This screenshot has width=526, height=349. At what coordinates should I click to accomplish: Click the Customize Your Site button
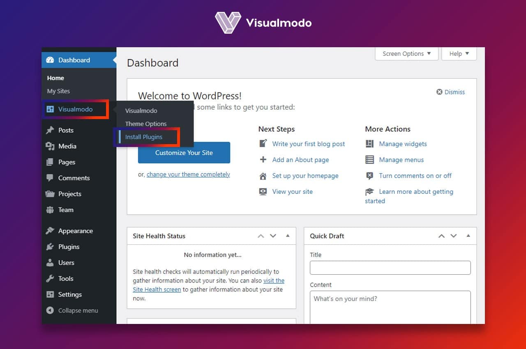tap(184, 152)
